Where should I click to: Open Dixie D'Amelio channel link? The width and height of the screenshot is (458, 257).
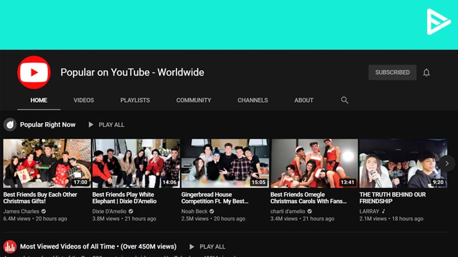(109, 211)
